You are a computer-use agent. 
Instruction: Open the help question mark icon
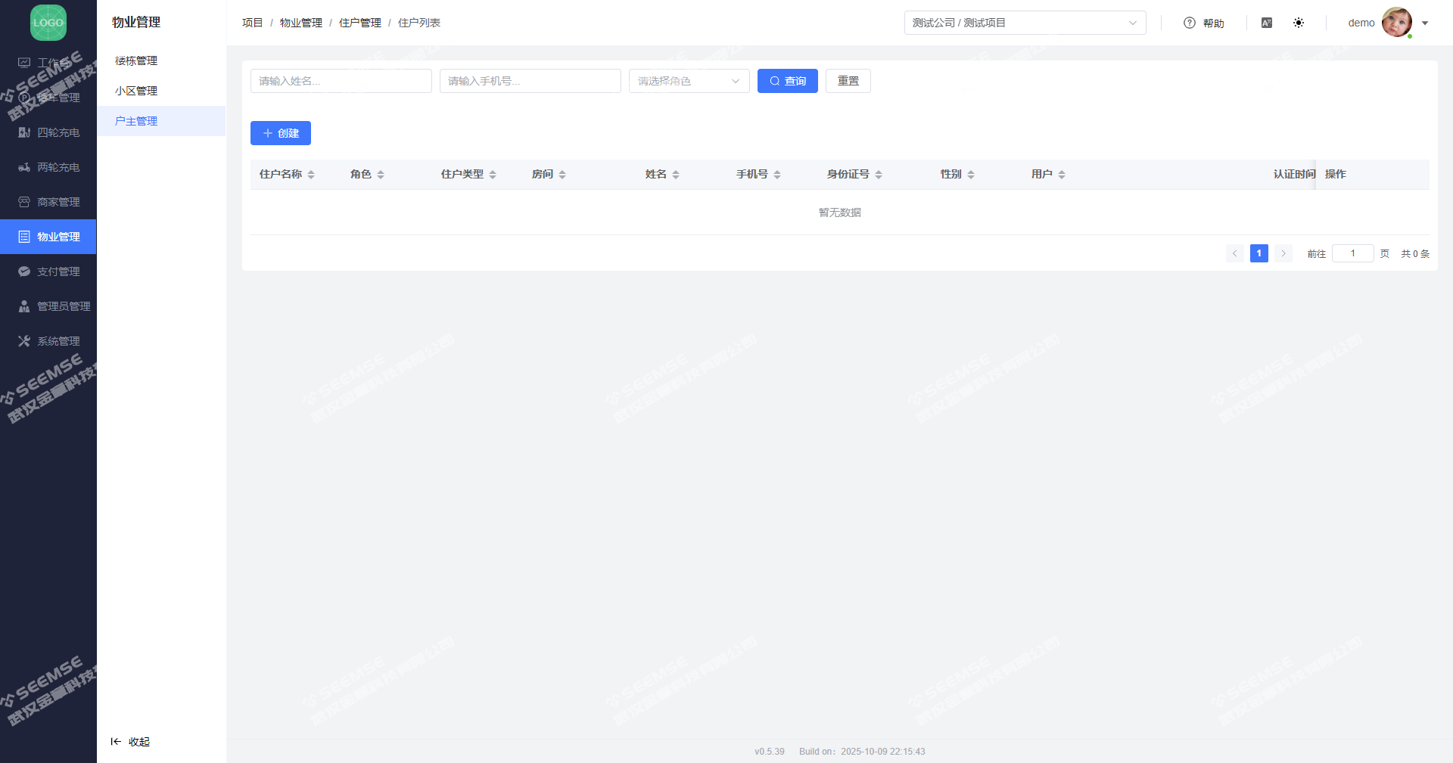pyautogui.click(x=1189, y=23)
